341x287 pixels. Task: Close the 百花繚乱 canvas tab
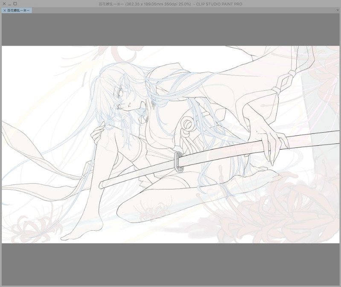(5, 10)
